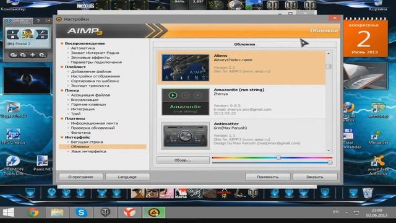Click DAEMON Tools gadget add plus icon
This screenshot has width=396, height=223.
point(33,55)
